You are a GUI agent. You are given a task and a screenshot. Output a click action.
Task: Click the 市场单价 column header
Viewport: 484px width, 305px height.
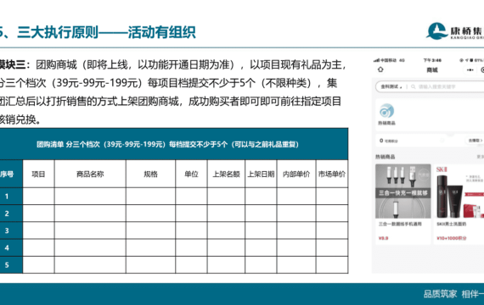332,174
